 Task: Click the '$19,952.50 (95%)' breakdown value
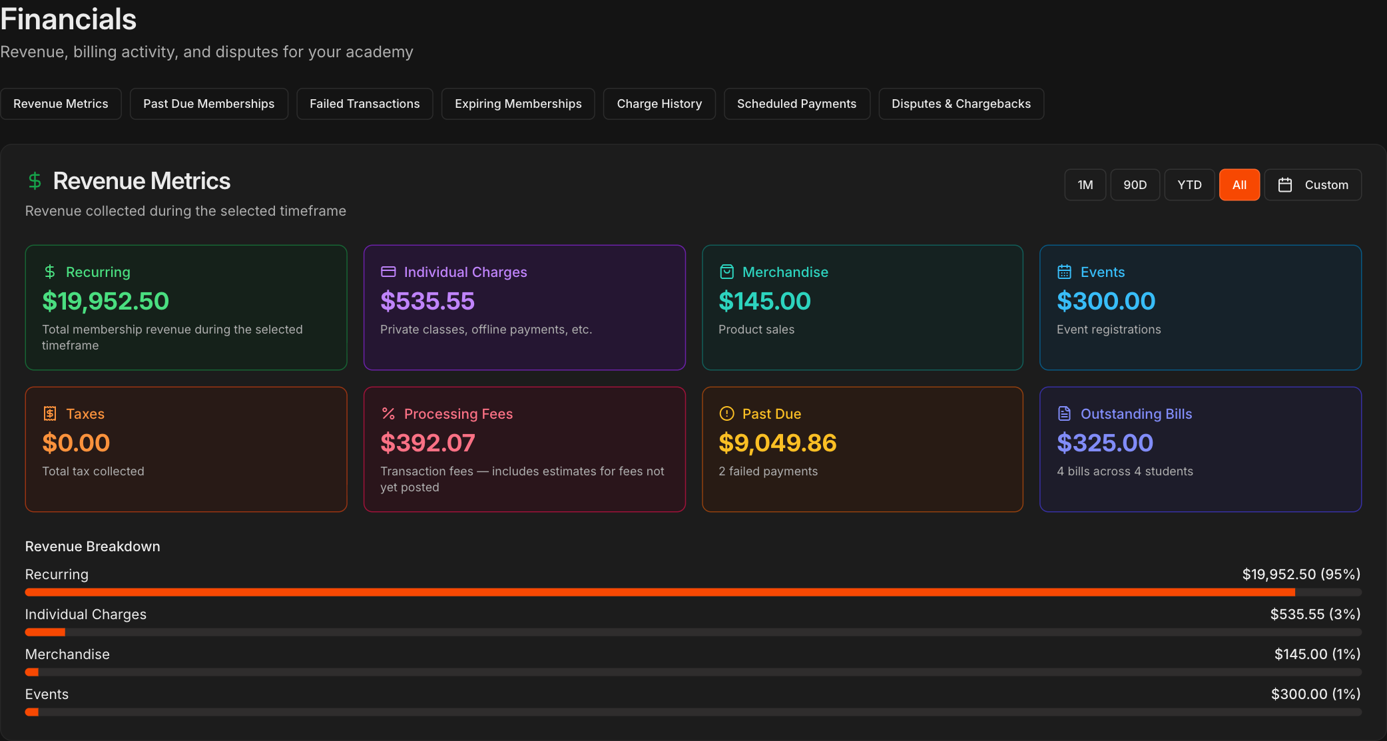(x=1301, y=574)
